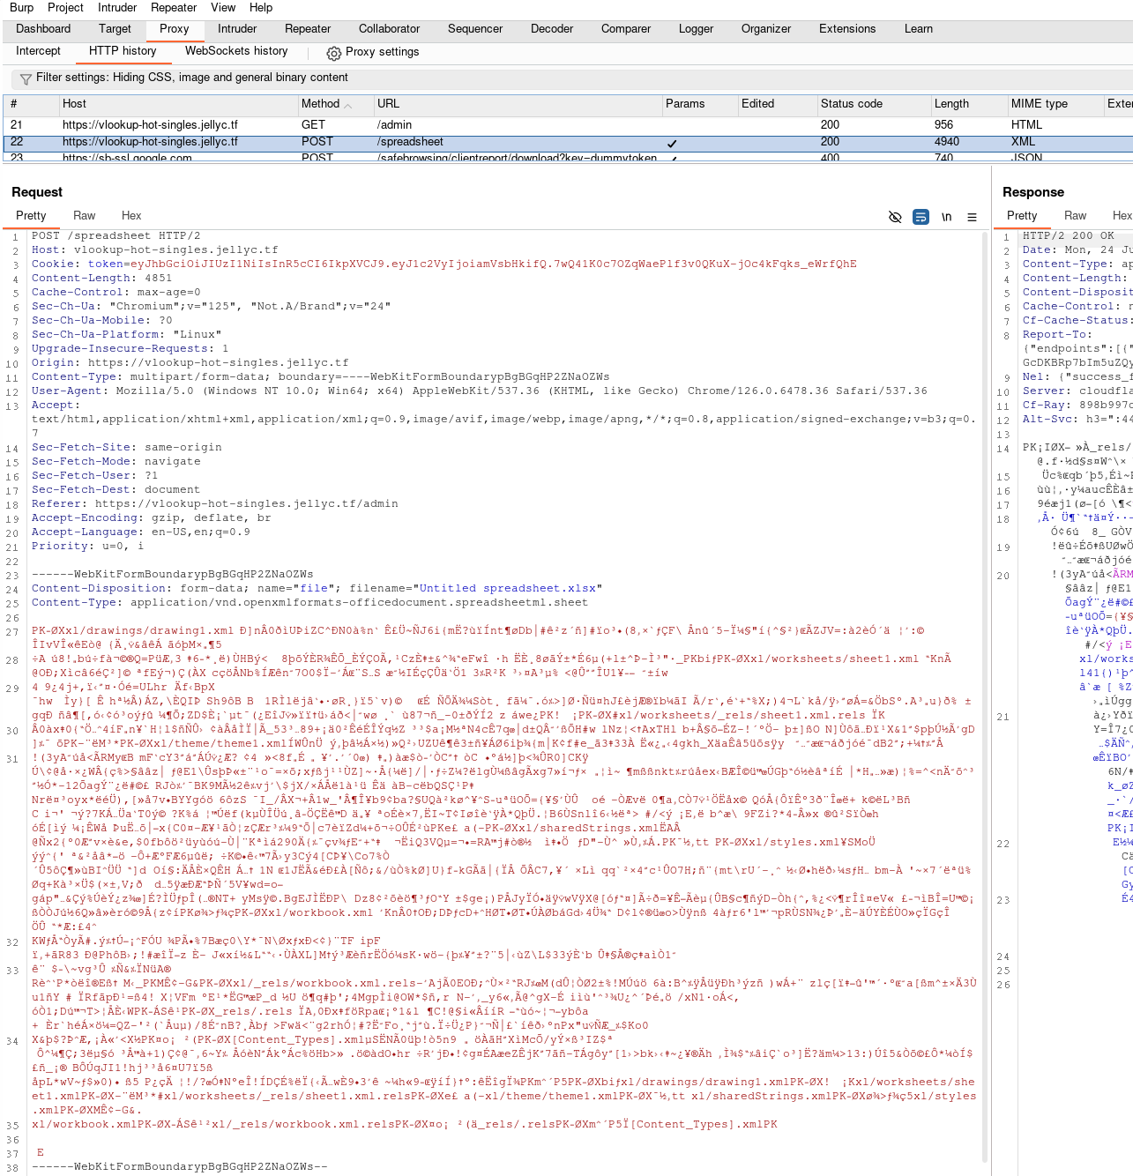Open the Collaborator tab
This screenshot has height=1176, width=1133.
(x=390, y=29)
